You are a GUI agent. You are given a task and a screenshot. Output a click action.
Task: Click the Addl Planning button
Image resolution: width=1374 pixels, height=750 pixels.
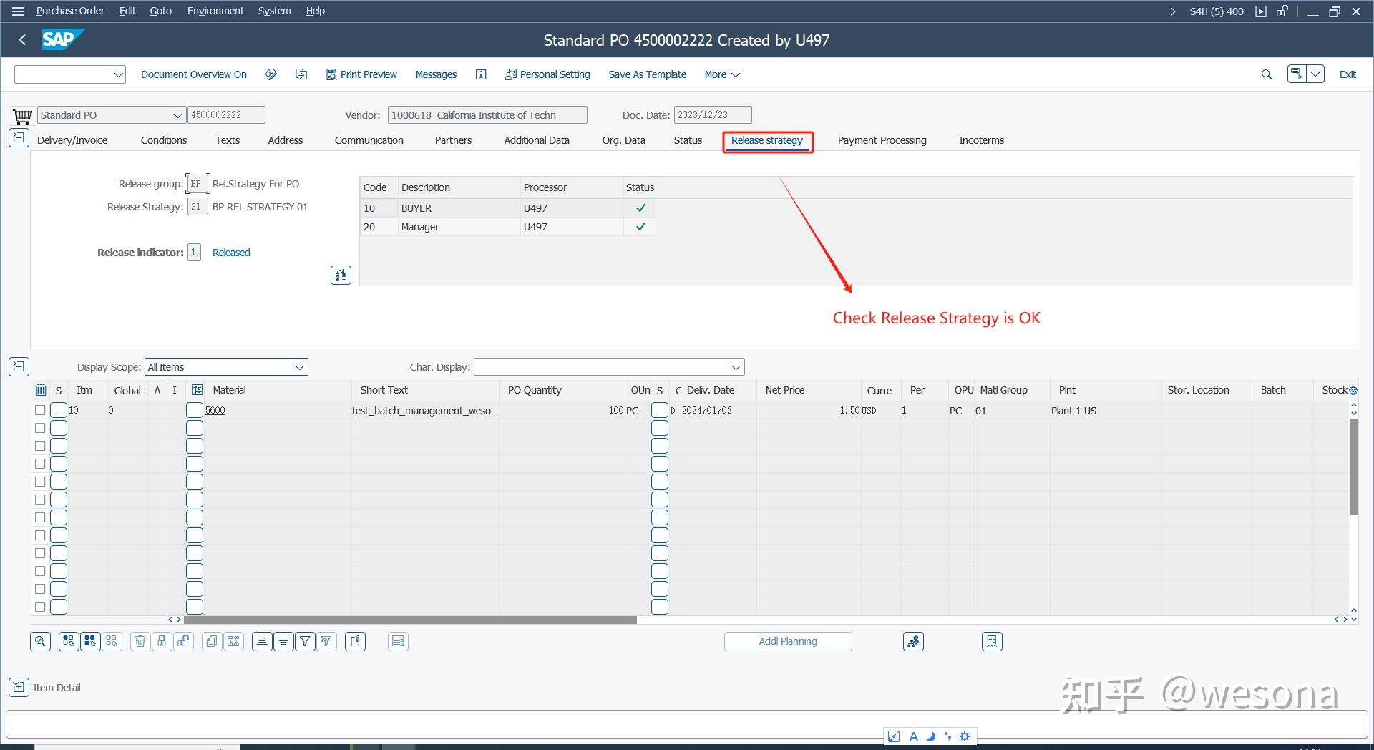point(787,641)
